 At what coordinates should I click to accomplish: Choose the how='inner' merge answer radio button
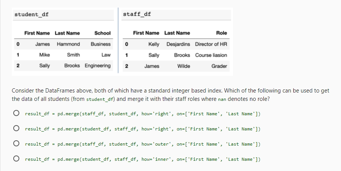coord(16,159)
